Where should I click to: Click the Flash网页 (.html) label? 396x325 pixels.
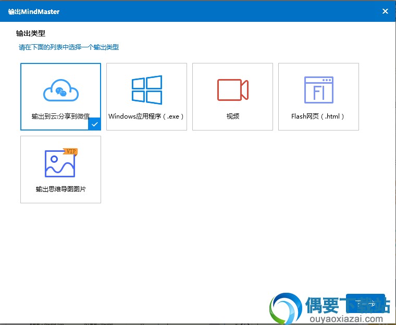click(318, 116)
